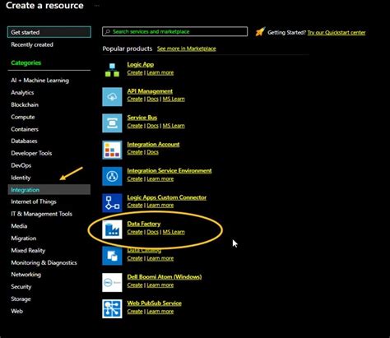This screenshot has width=390, height=338.
Task: Click MS Learn under API Management
Action: click(174, 99)
